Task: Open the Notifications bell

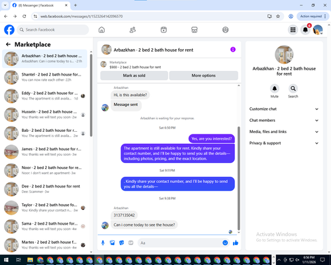Action: pos(305,30)
